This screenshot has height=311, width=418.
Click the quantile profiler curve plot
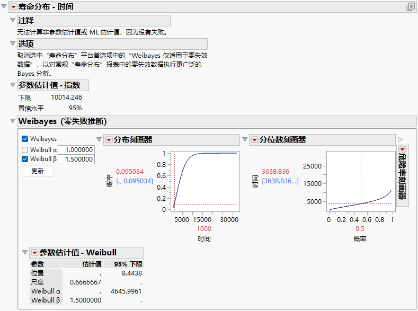(361, 182)
